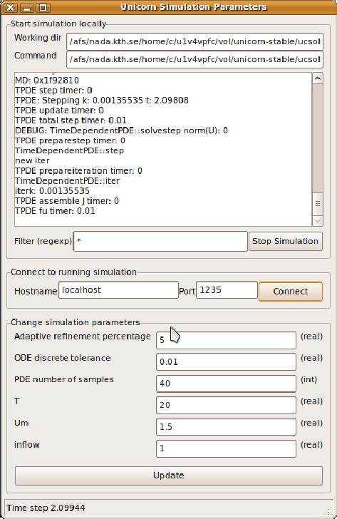This screenshot has width=337, height=519.
Task: Click the log scrollbar down arrow
Action: 318,221
